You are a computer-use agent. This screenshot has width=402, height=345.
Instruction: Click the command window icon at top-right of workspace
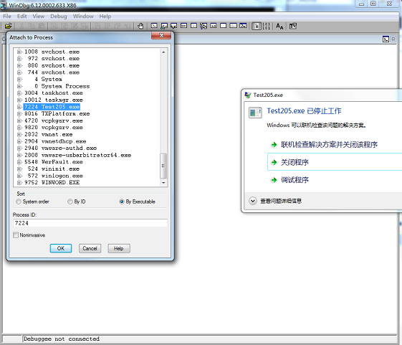[x=386, y=39]
